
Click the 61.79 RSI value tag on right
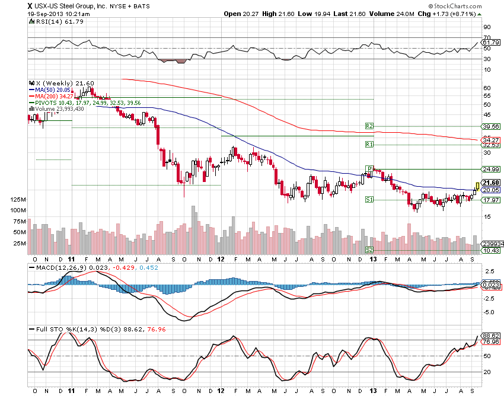coord(491,42)
